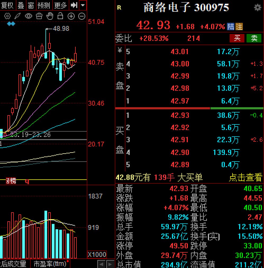
Task: Click the red q marker on chart
Action: [x=27, y=181]
